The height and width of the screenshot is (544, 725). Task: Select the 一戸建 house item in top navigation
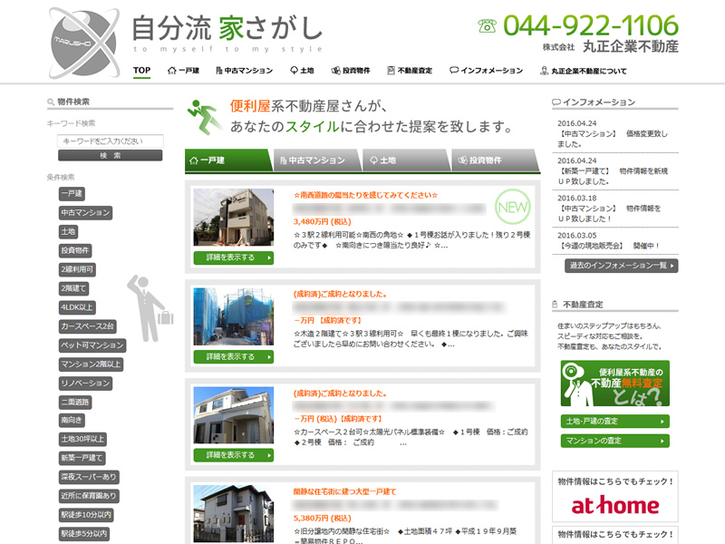pos(183,70)
